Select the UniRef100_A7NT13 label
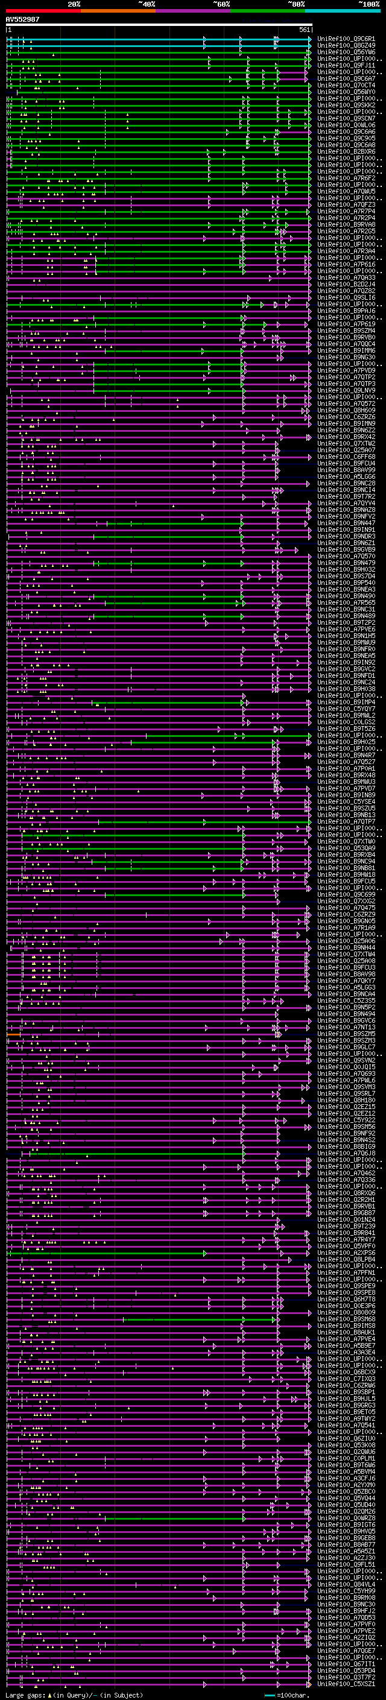Viewport: 386px width, 1700px height. point(346,1028)
